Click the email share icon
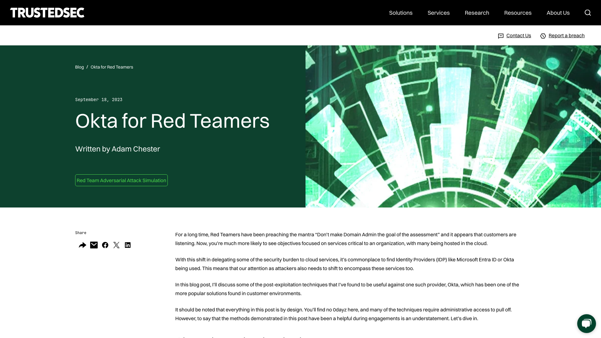The width and height of the screenshot is (601, 338). (x=94, y=245)
